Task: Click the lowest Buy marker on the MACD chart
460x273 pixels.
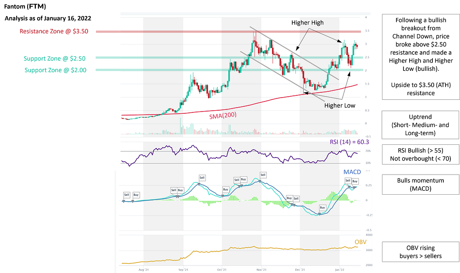Action: click(322, 208)
